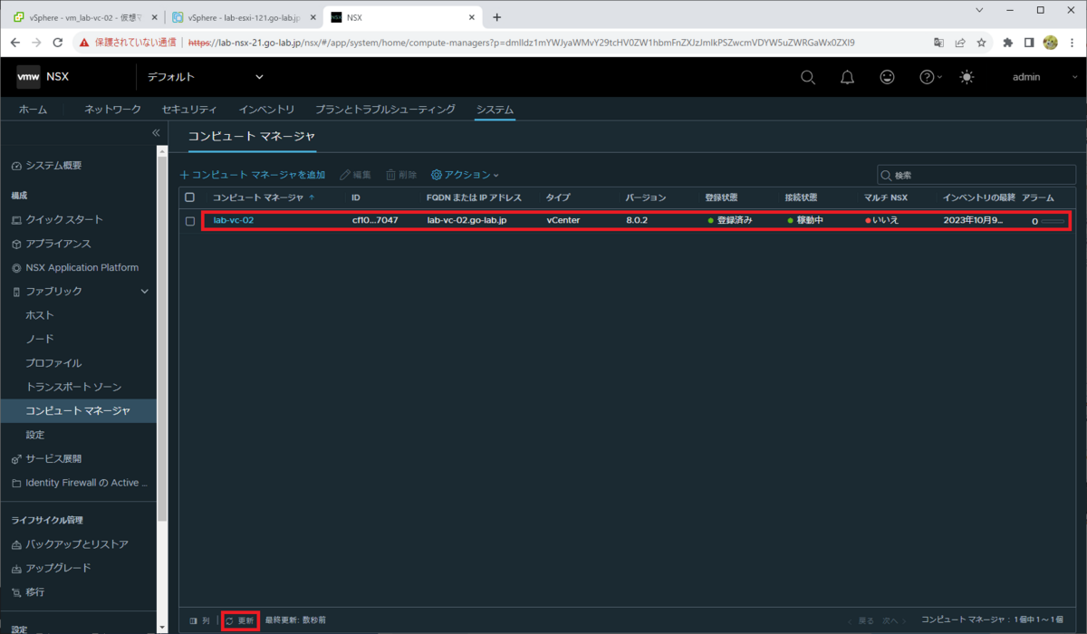Open the search magnifier icon in header
1087x634 pixels.
(x=808, y=77)
